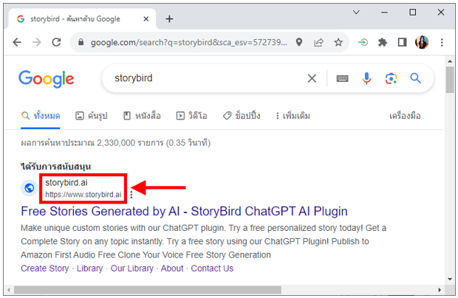The image size is (458, 298).
Task: Click the About sitelink
Action: (172, 268)
